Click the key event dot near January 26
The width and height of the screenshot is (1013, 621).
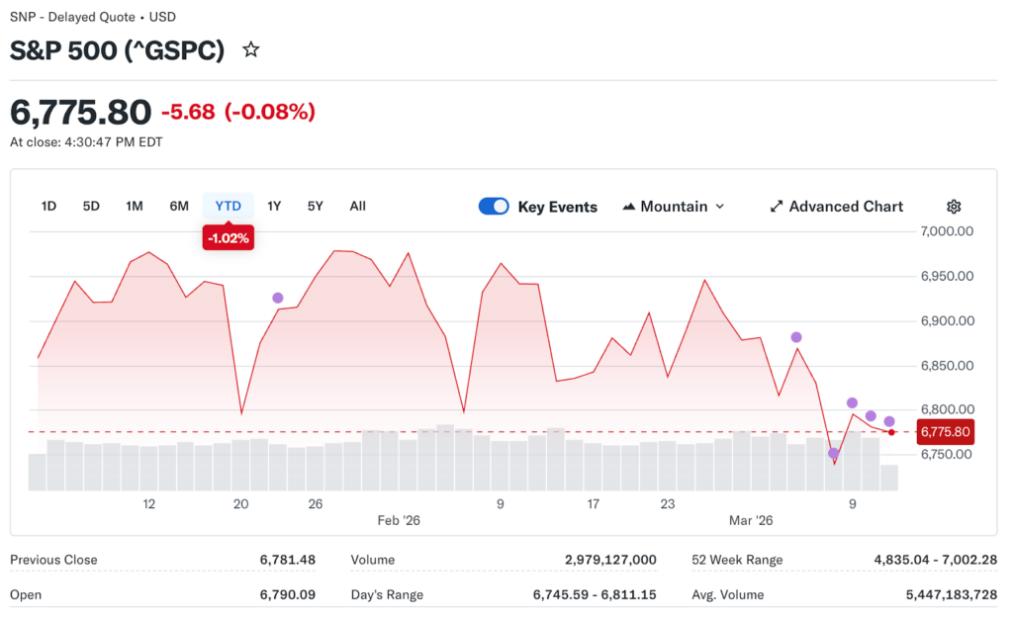(278, 298)
